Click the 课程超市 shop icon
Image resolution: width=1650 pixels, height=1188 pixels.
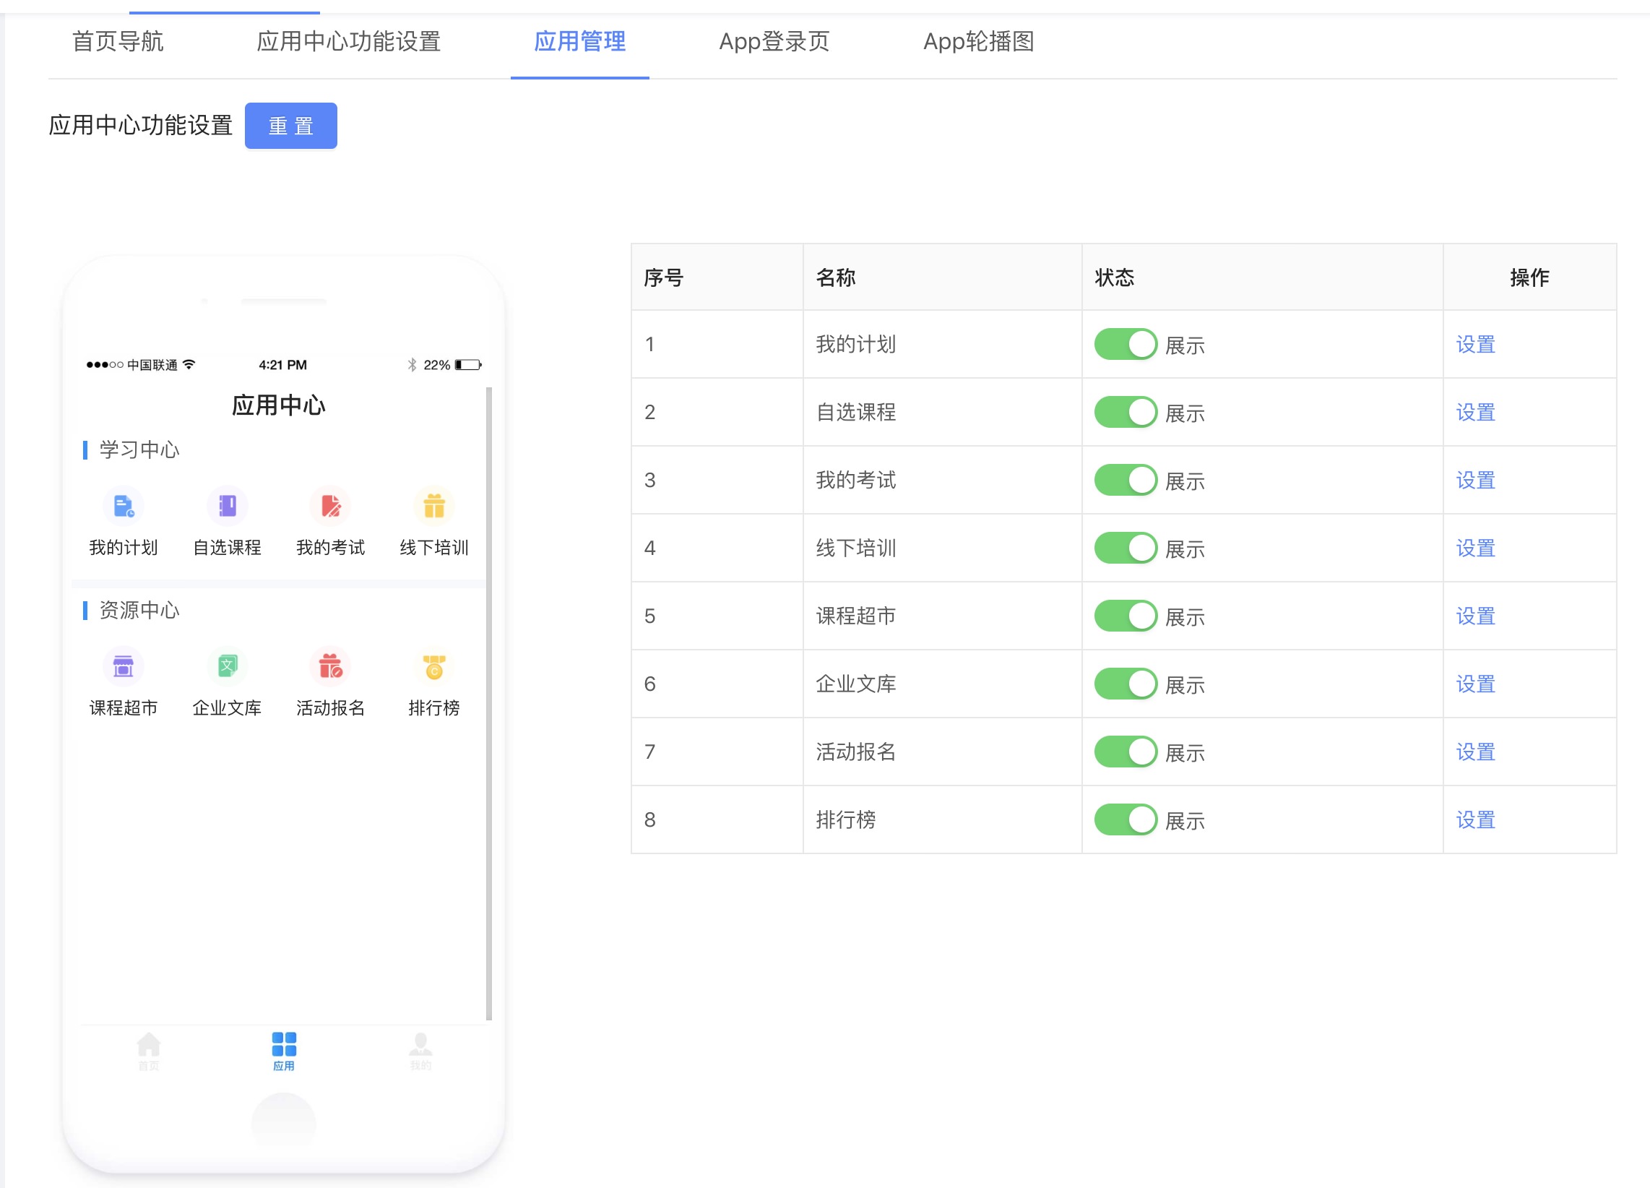coord(124,666)
